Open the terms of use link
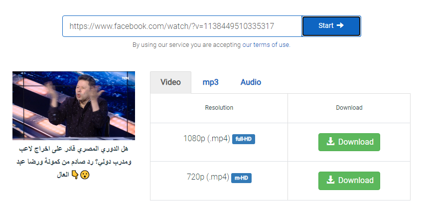Viewport: 426px width, 209px height. point(271,45)
